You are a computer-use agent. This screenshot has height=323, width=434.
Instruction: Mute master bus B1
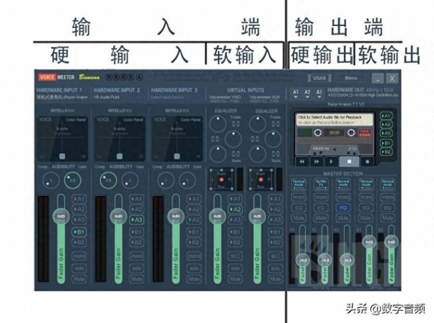click(x=366, y=218)
